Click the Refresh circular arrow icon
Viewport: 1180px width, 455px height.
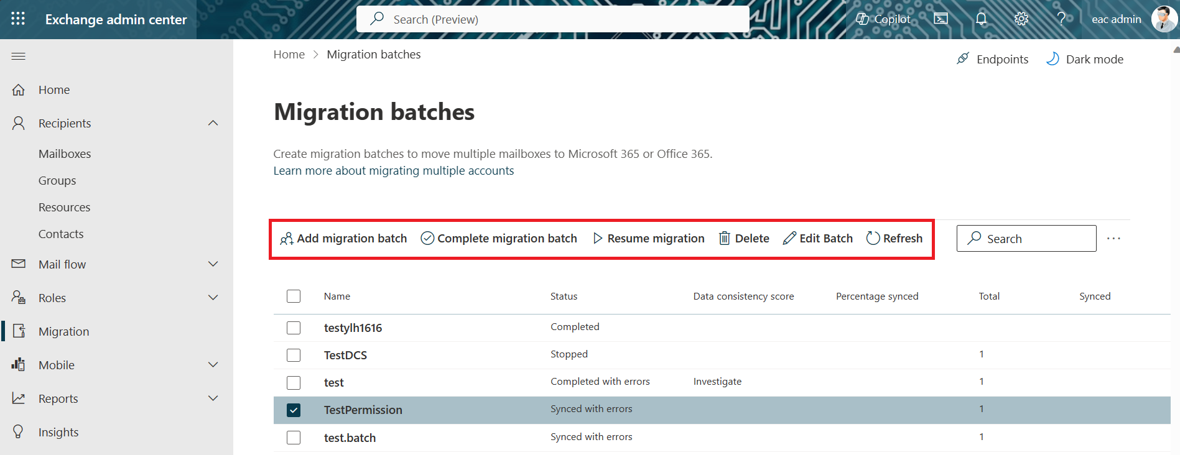pos(873,238)
